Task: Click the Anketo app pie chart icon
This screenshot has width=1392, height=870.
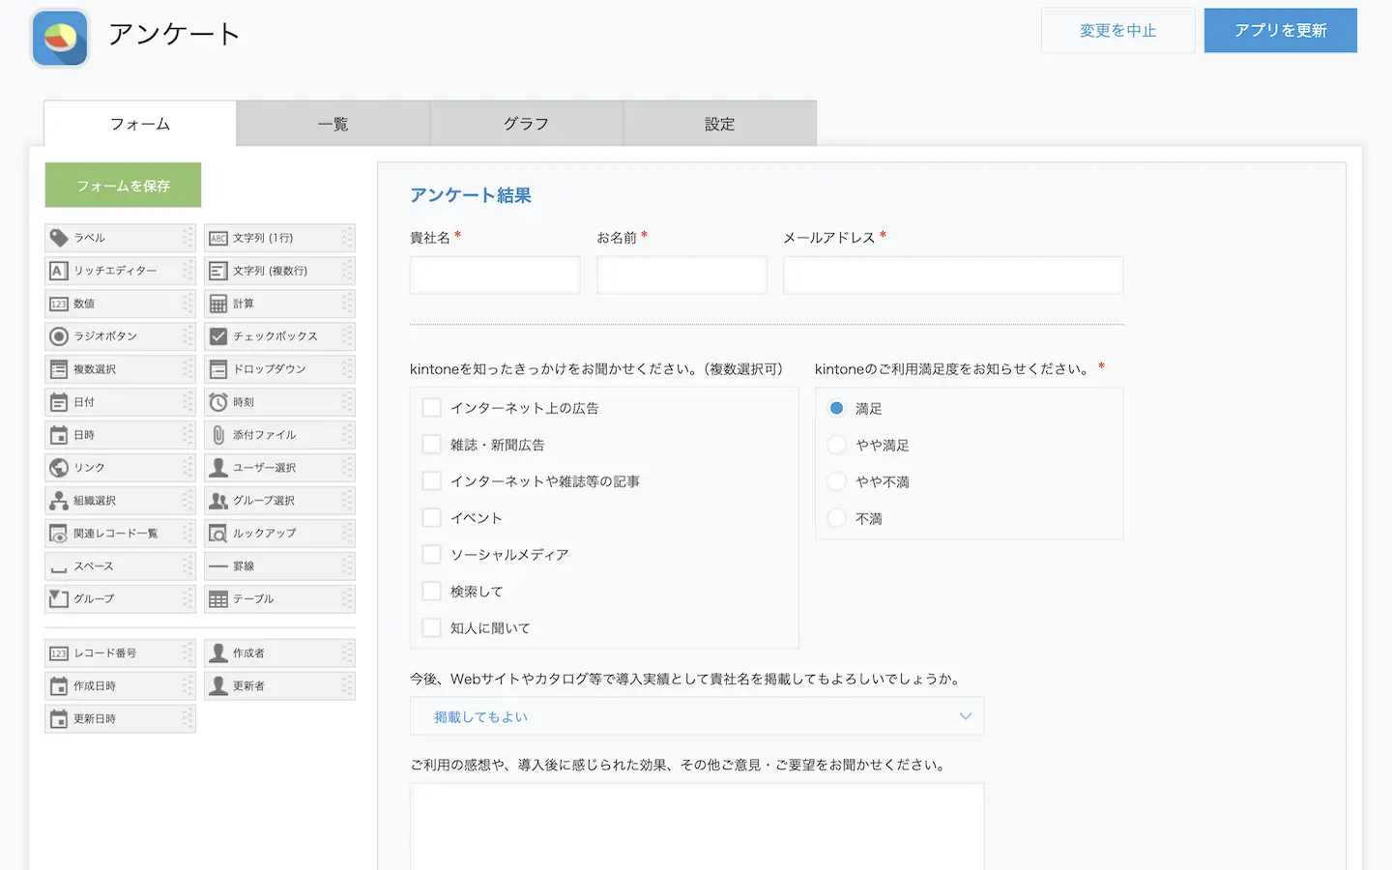Action: 60,38
